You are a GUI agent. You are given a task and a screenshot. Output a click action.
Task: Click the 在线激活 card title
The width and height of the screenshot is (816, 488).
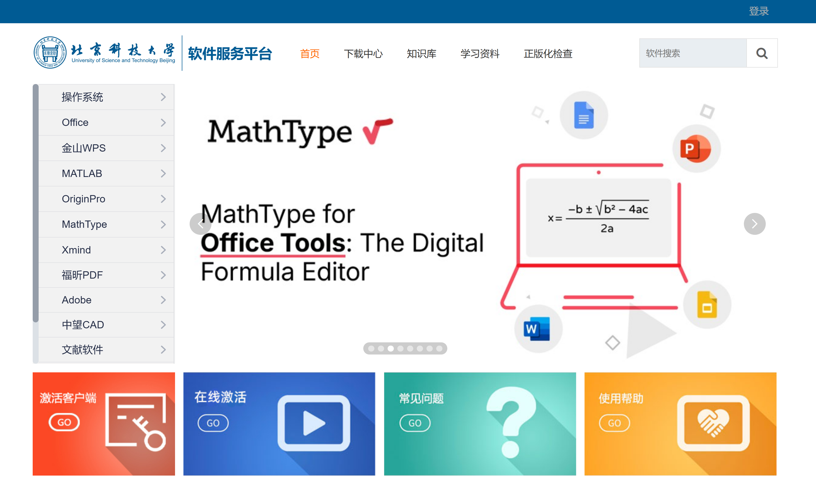pyautogui.click(x=220, y=397)
